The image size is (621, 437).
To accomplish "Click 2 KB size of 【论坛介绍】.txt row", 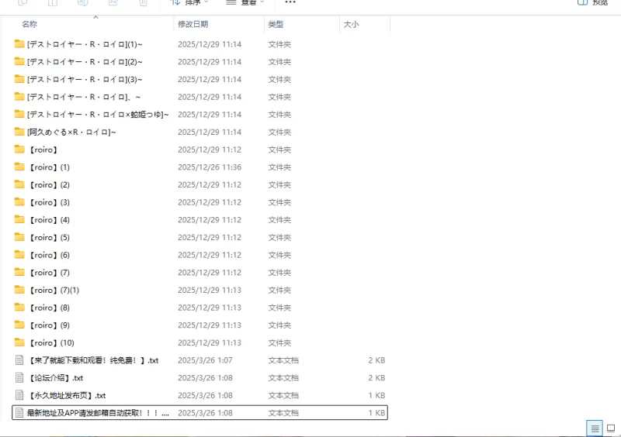I will [376, 378].
